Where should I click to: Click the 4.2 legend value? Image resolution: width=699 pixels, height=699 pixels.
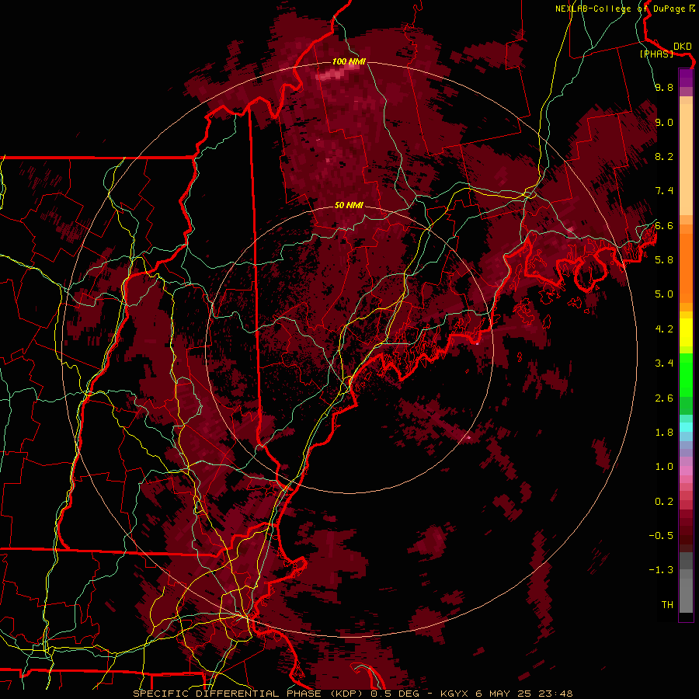(664, 329)
